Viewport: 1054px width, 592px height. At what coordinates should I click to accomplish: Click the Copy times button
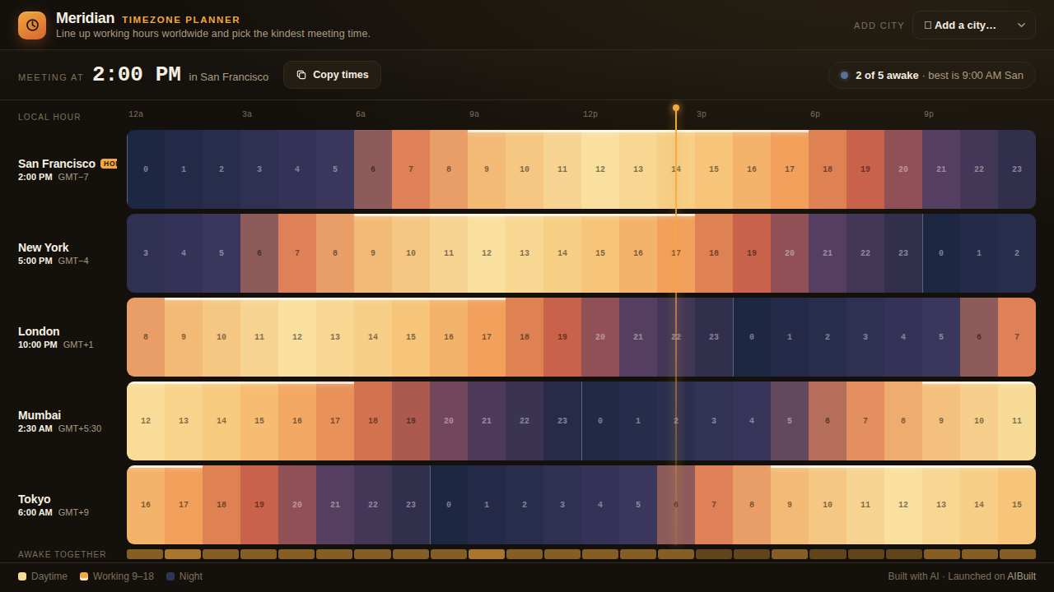click(x=332, y=75)
